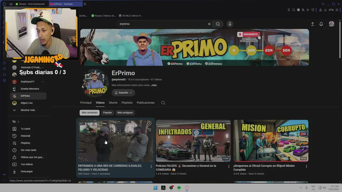
Task: Expand subscriptions with Mostrar más
Action: [x=28, y=110]
